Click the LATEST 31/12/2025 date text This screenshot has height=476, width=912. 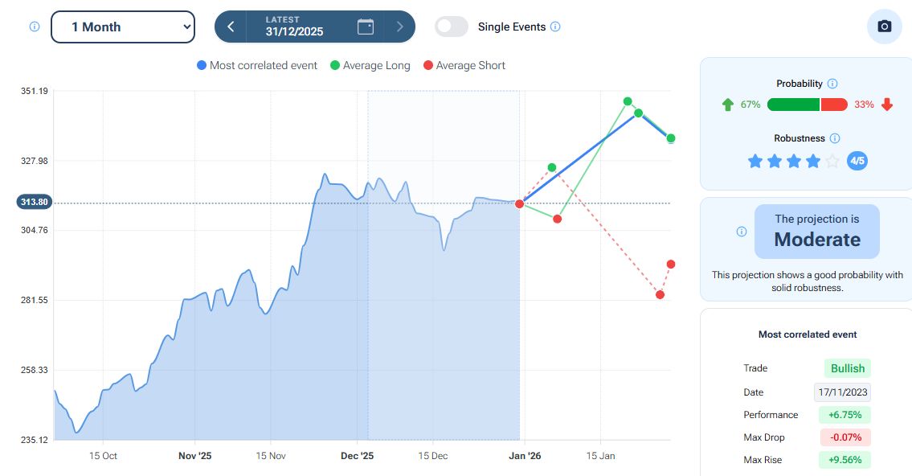coord(294,27)
